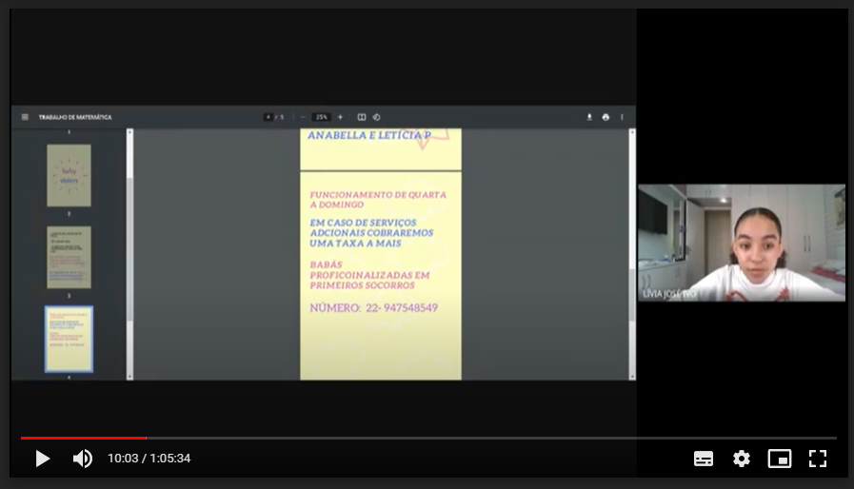The width and height of the screenshot is (854, 489).
Task: Open the video settings gear
Action: point(742,459)
